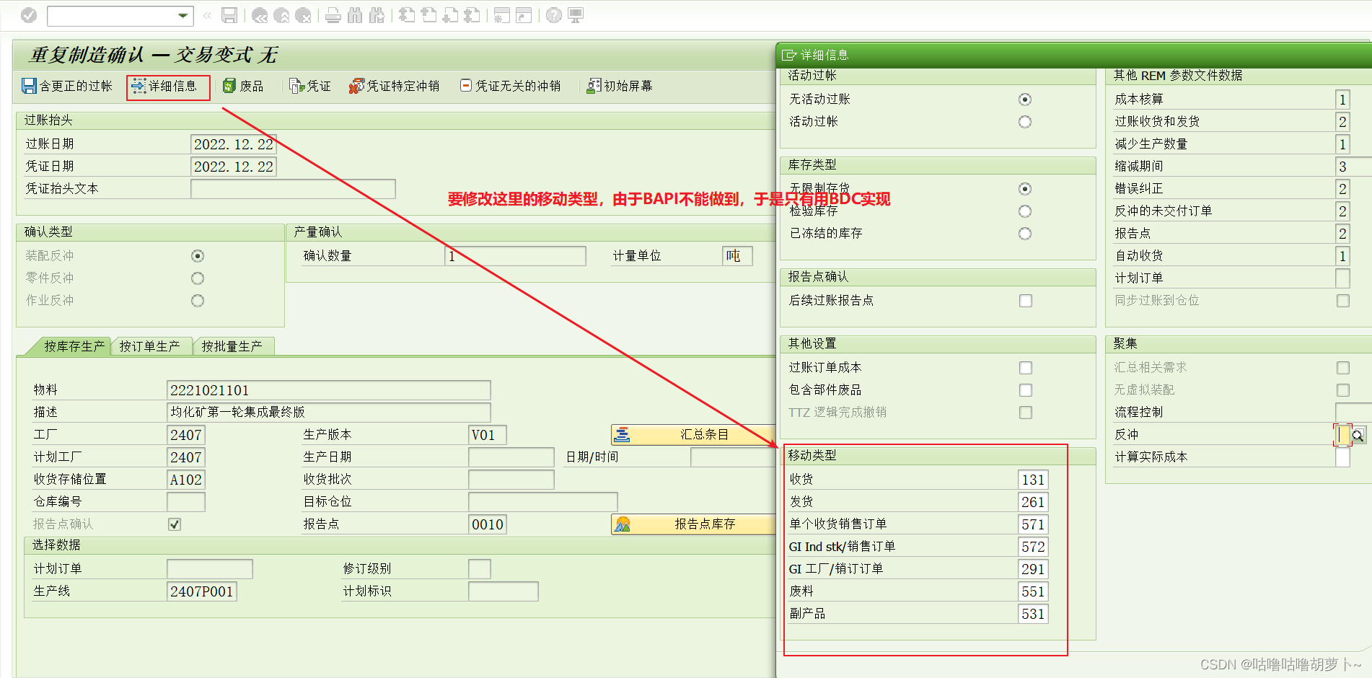Screen dimensions: 1372x678
Task: Click the 计算实际成本 field
Action: 1342,457
